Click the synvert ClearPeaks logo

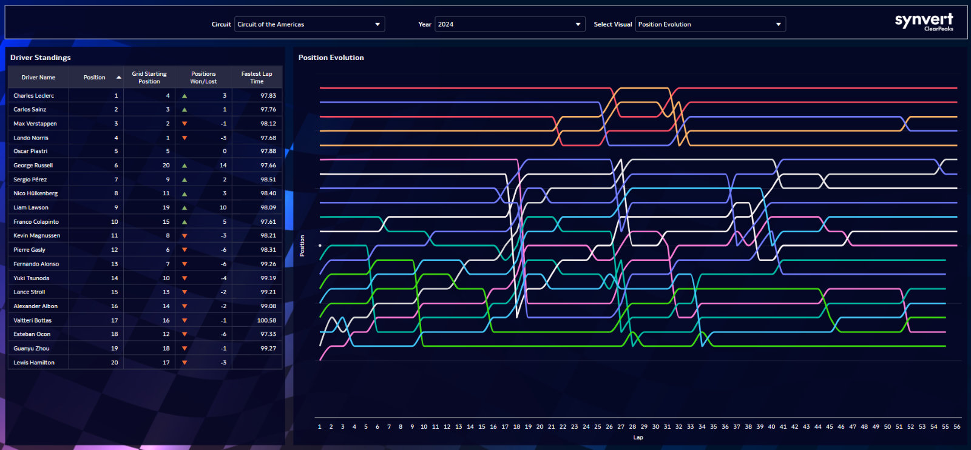point(924,22)
